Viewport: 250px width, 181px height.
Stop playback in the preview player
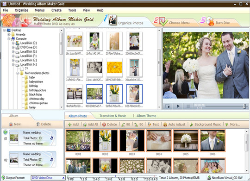pyautogui.click(x=188, y=106)
